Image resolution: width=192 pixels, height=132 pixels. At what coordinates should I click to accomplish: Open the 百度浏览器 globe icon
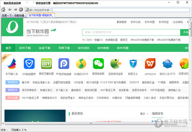click(x=184, y=64)
